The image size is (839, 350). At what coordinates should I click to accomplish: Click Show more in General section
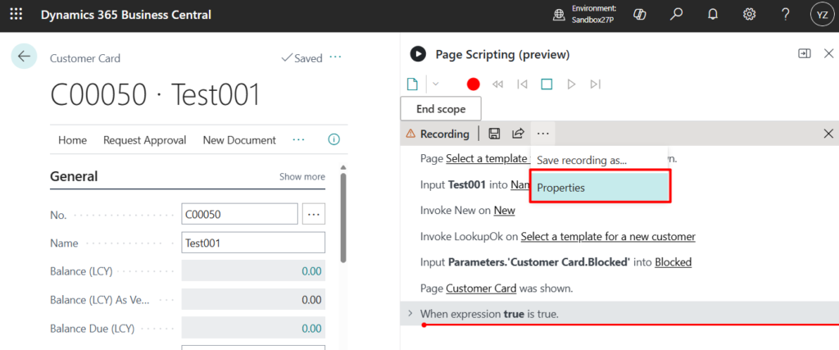click(302, 177)
